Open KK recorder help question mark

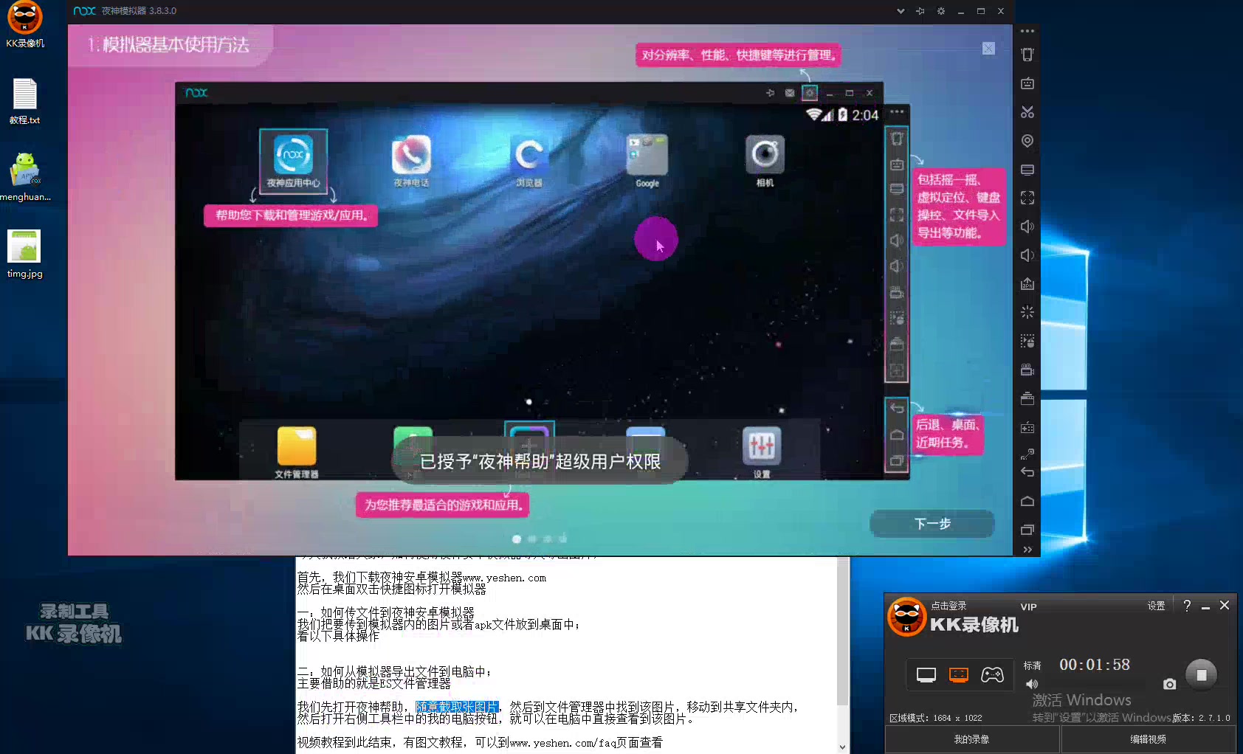coord(1187,606)
